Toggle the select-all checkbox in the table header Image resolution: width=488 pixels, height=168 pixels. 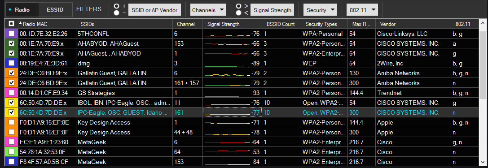click(11, 24)
